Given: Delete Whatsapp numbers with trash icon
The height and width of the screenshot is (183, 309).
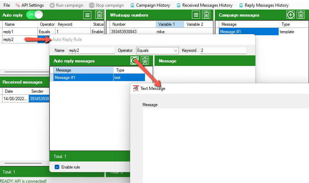Looking at the screenshot, I should click(x=206, y=15).
